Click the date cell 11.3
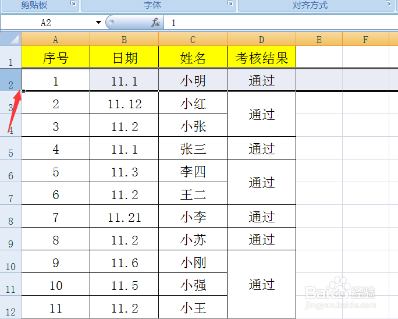This screenshot has height=319, width=398. click(x=124, y=171)
